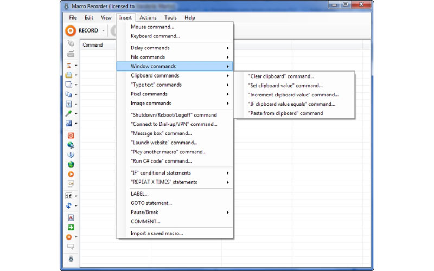Open dropdown arrow beside the 'if' icon
This screenshot has width=434, height=271.
pos(76,196)
